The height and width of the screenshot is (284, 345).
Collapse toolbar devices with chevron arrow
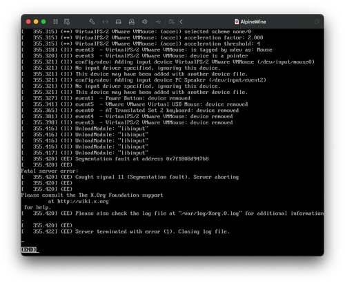pyautogui.click(x=181, y=21)
